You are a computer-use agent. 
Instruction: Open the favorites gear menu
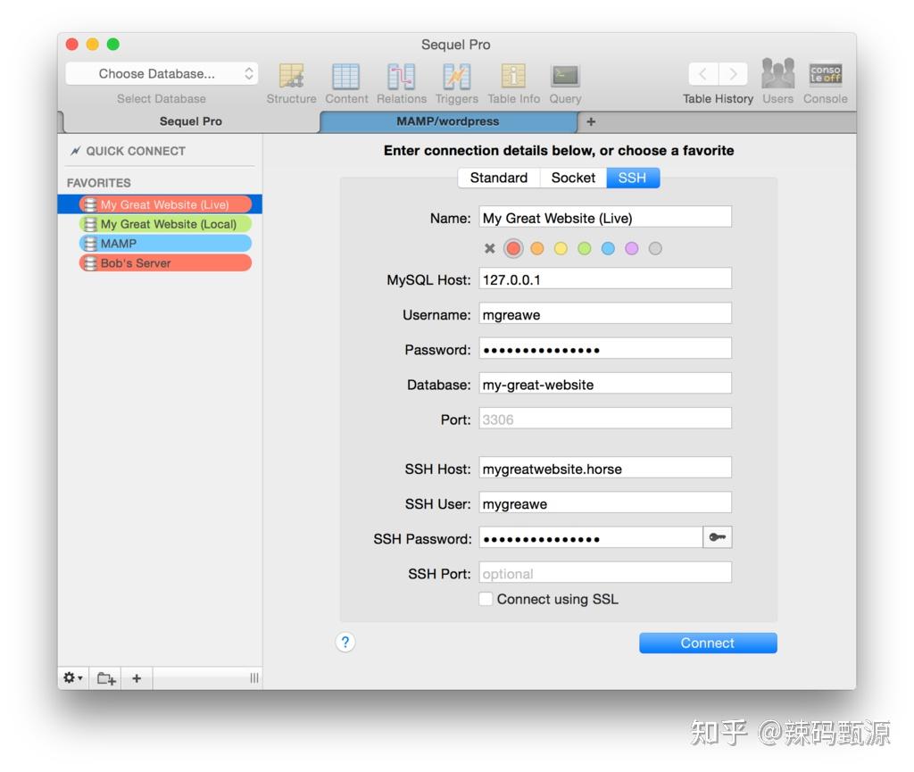pos(73,677)
